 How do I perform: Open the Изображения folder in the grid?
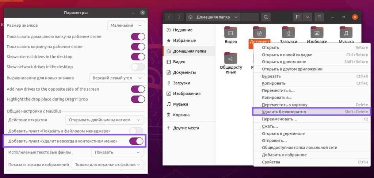click(317, 33)
